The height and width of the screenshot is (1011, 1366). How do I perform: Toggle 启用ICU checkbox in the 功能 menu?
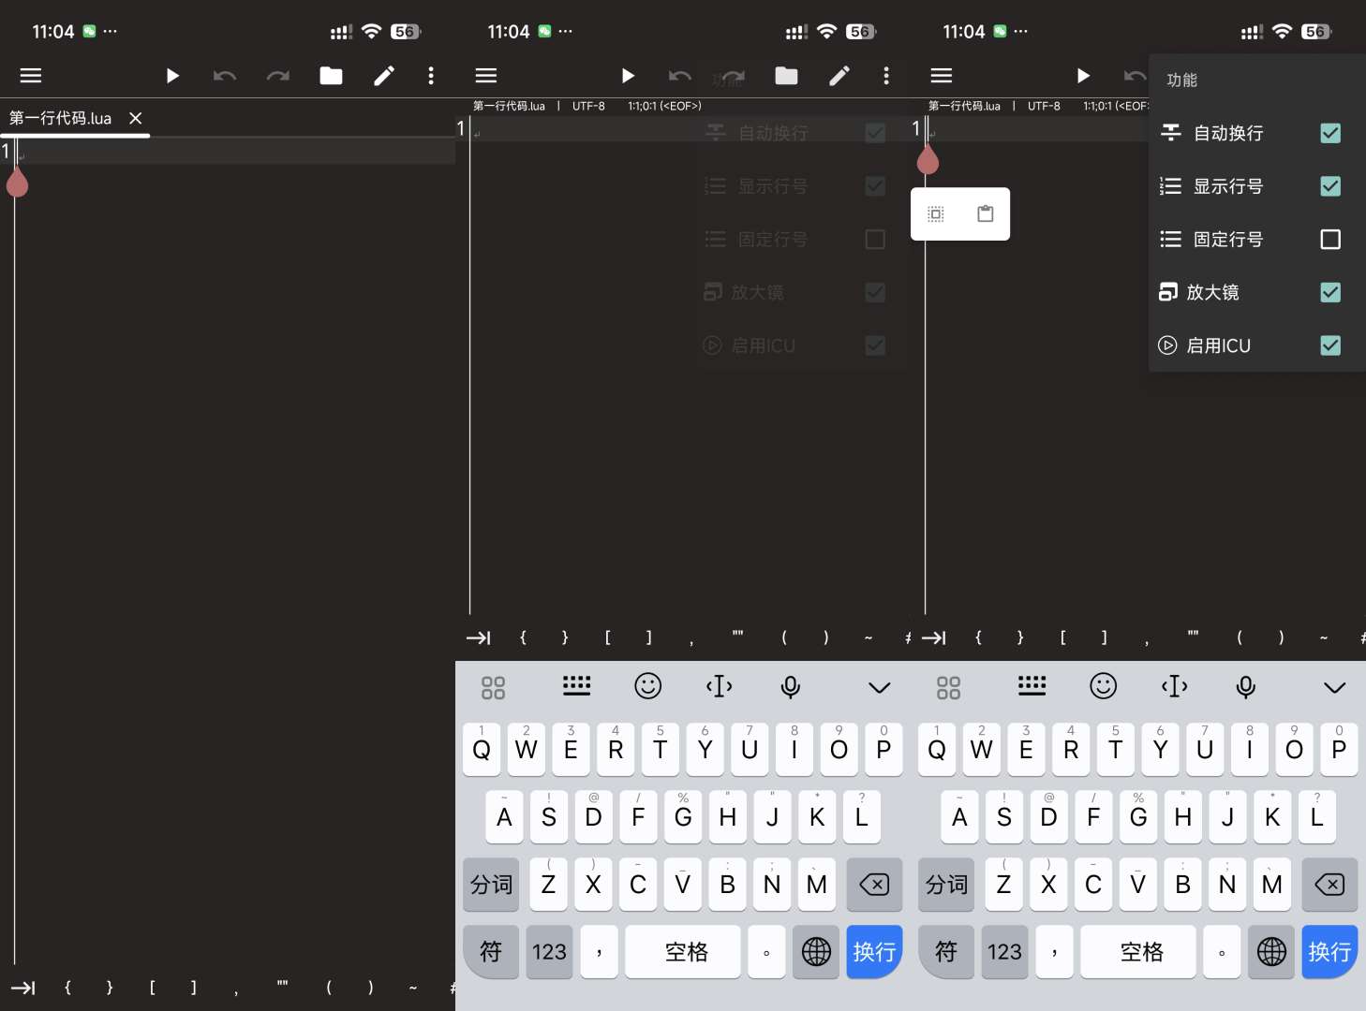coord(1330,345)
